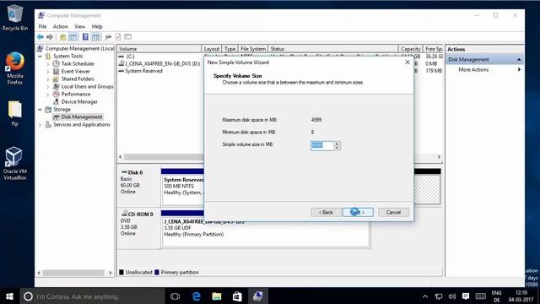Open the View menu
The height and width of the screenshot is (304, 540).
(x=79, y=26)
